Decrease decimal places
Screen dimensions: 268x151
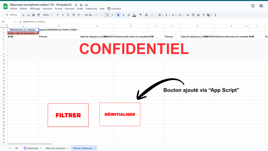(68, 15)
